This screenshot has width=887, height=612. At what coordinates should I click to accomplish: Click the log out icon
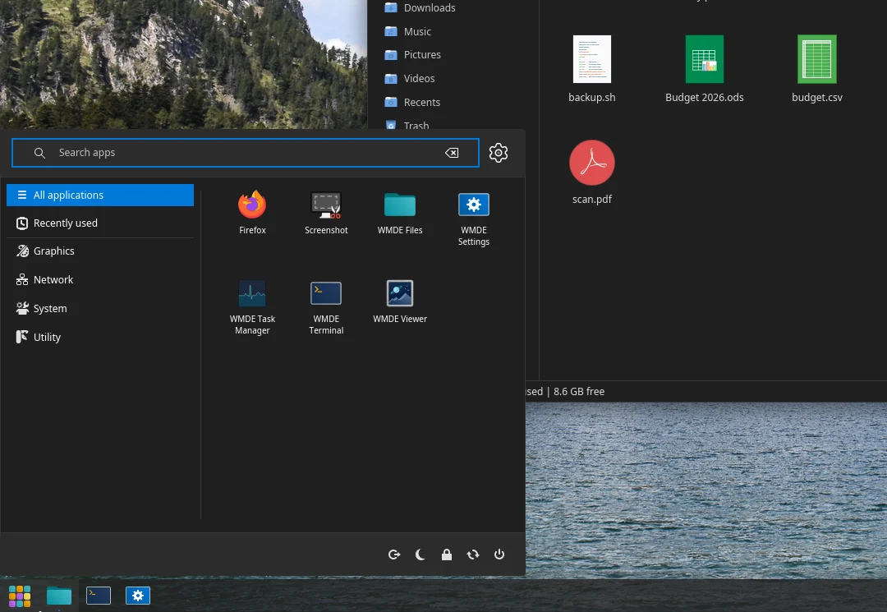click(x=394, y=554)
